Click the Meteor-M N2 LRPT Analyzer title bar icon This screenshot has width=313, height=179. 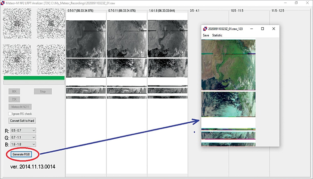pyautogui.click(x=3, y=3)
